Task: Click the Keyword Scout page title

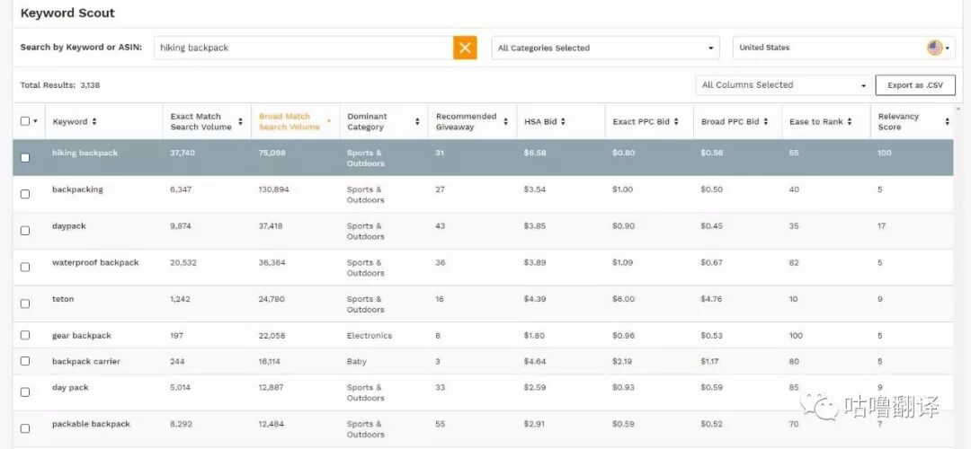Action: pyautogui.click(x=67, y=13)
